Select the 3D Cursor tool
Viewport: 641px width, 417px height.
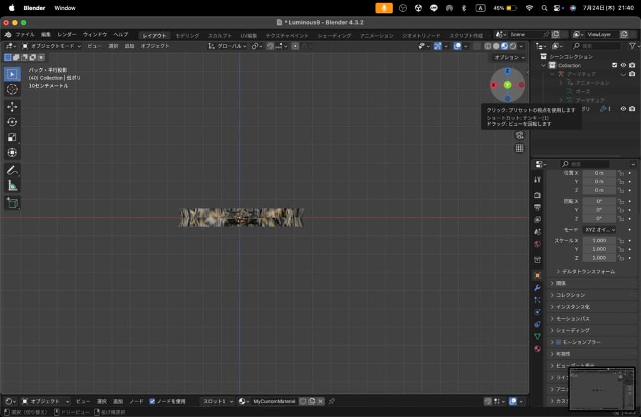[12, 89]
